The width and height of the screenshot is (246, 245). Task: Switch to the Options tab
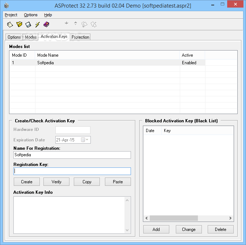14,37
